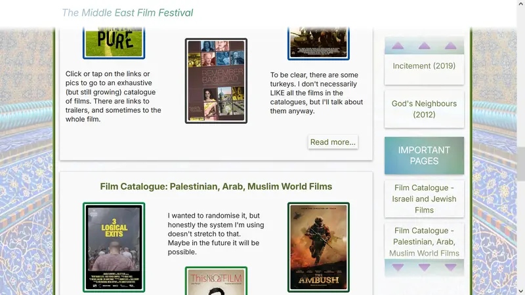The image size is (525, 295).
Task: Open sidebar Film Catalogue - Palestinian, Arab, Muslim World
Action: pyautogui.click(x=424, y=242)
